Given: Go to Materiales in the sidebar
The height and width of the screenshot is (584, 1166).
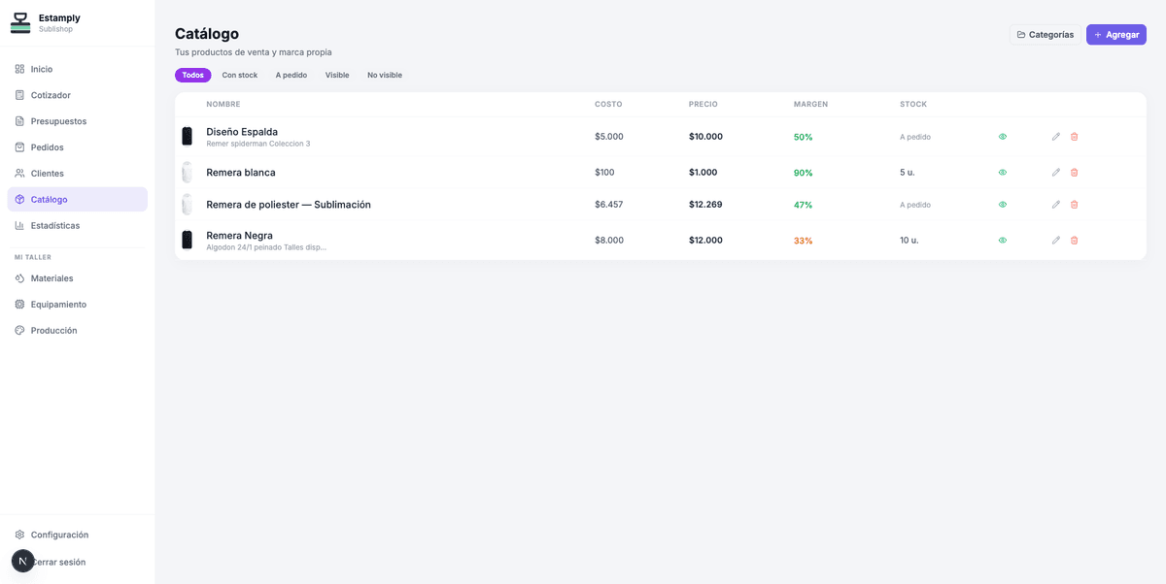Looking at the screenshot, I should (x=51, y=278).
